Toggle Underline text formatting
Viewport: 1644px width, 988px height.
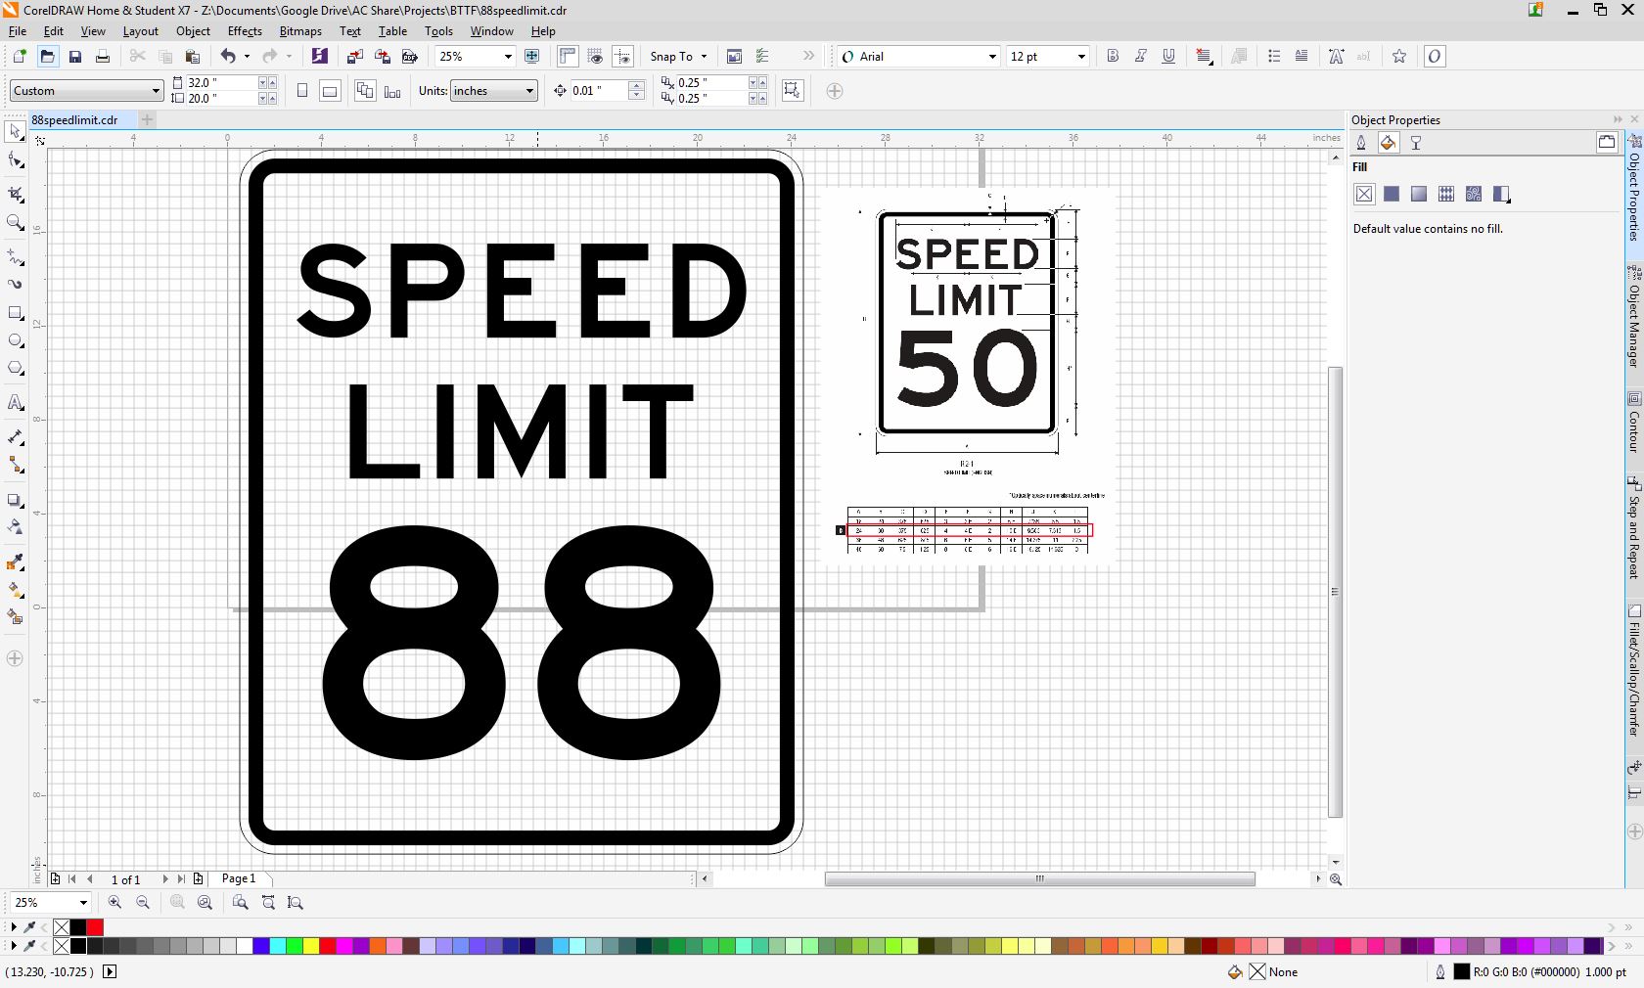pyautogui.click(x=1168, y=57)
